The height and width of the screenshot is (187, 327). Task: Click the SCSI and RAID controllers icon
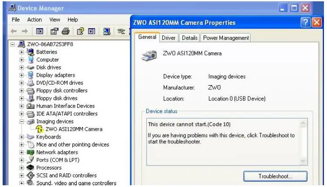[31, 175]
